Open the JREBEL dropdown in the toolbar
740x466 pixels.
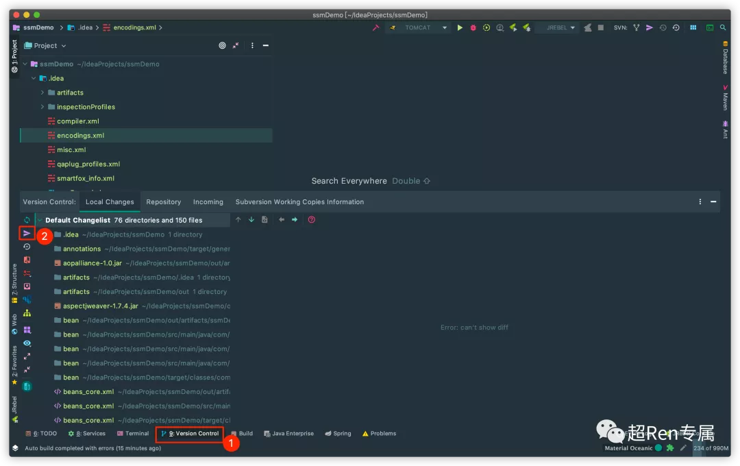tap(572, 28)
